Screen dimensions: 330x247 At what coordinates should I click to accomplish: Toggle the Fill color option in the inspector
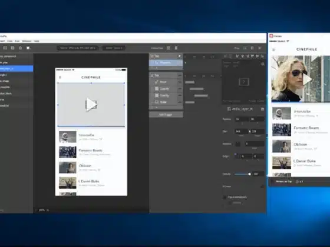pyautogui.click(x=262, y=186)
